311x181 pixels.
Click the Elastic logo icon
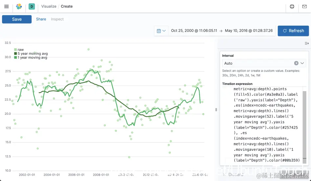(x=19, y=7)
